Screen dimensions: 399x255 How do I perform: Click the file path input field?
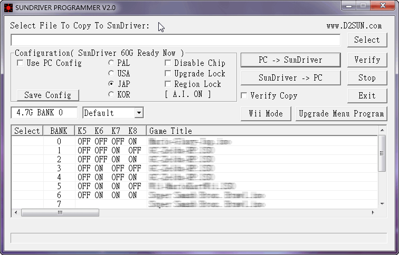tap(175, 40)
